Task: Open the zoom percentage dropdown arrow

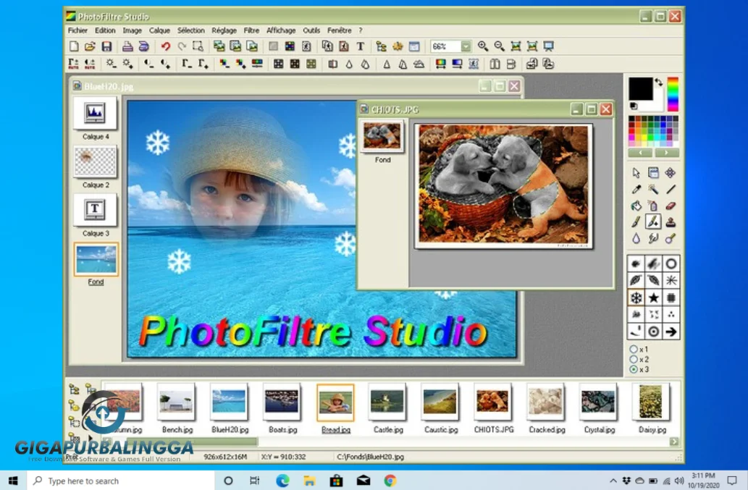Action: (x=466, y=46)
